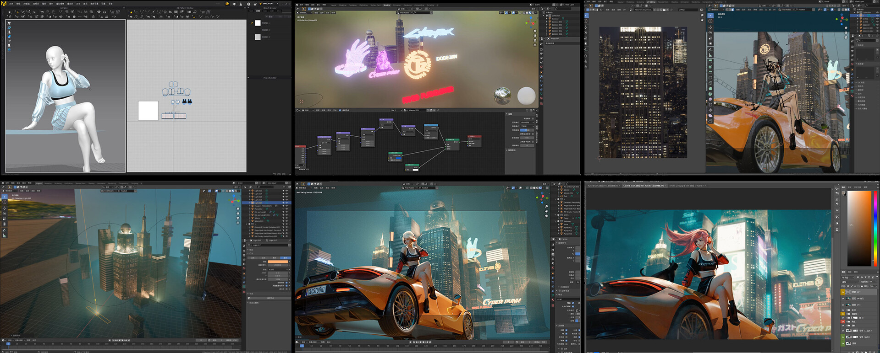
Task: Filter Photoshop layers by type layers icon
Action: coord(865,277)
